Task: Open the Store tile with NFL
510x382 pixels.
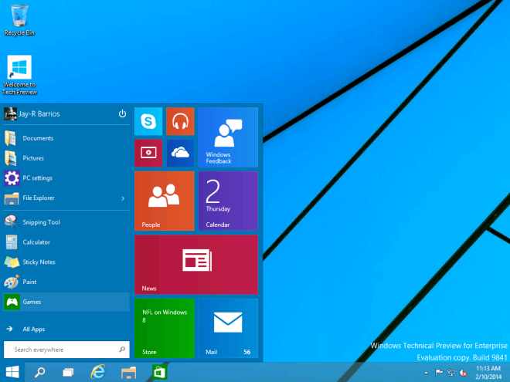Action: [x=165, y=328]
